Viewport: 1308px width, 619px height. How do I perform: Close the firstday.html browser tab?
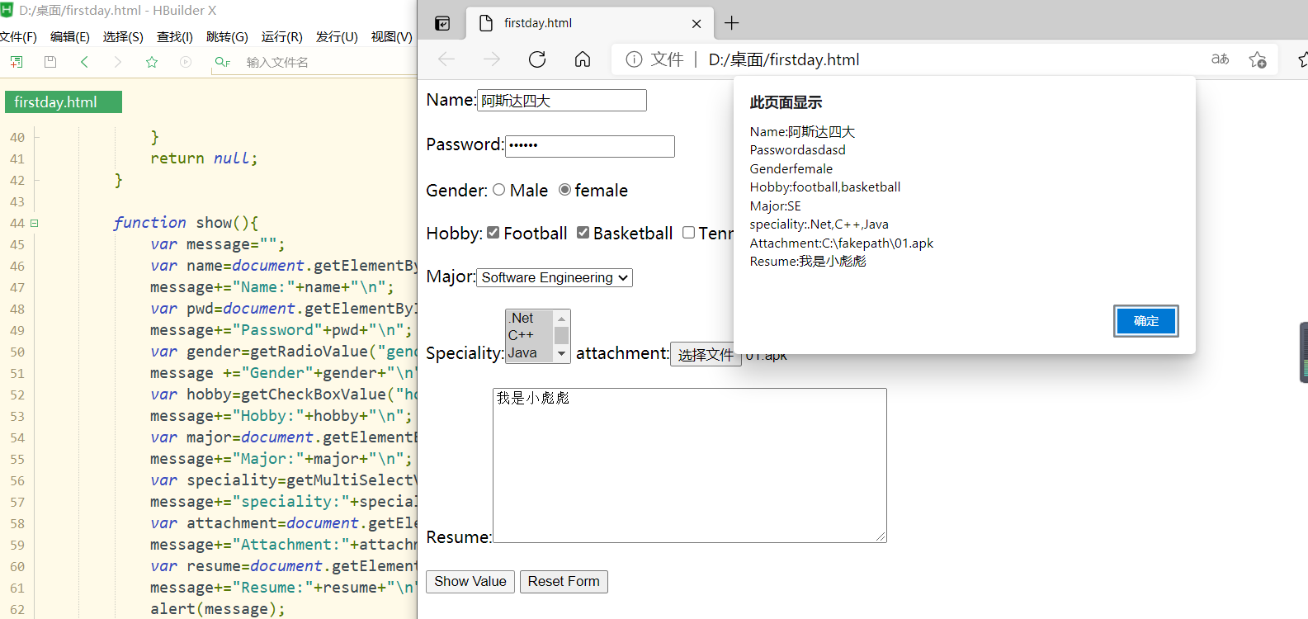click(x=696, y=23)
